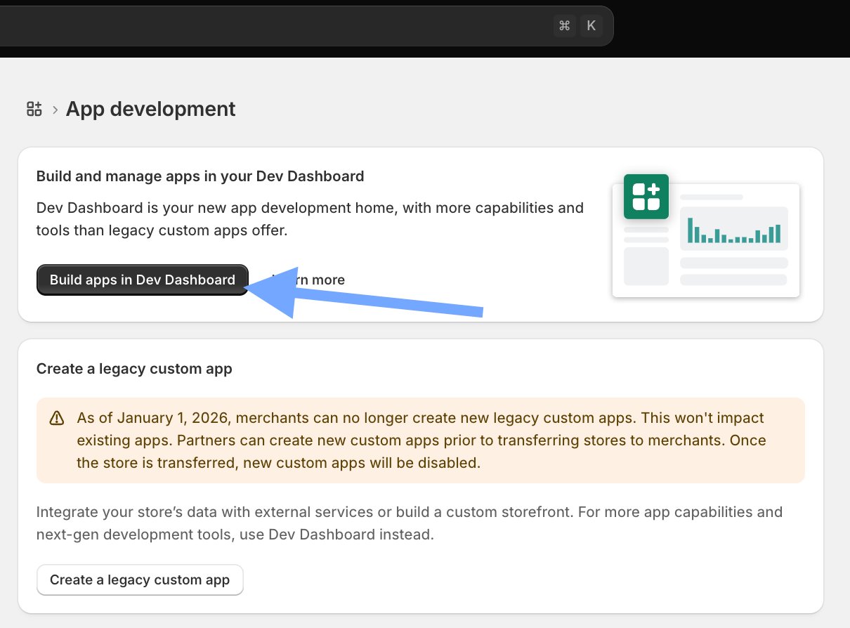Click the "Dev Dashboard is your new" description

pos(310,218)
